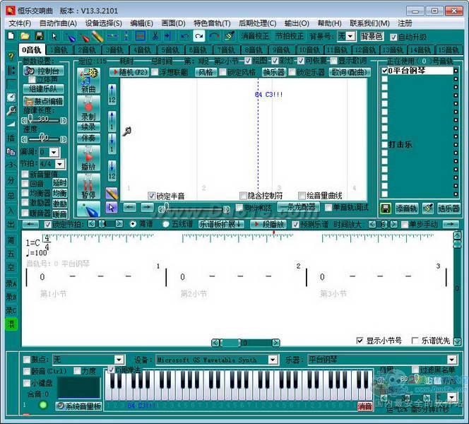The image size is (469, 424).
Task: Open the 乐器 平台钢琴 dropdown
Action: pyautogui.click(x=451, y=360)
